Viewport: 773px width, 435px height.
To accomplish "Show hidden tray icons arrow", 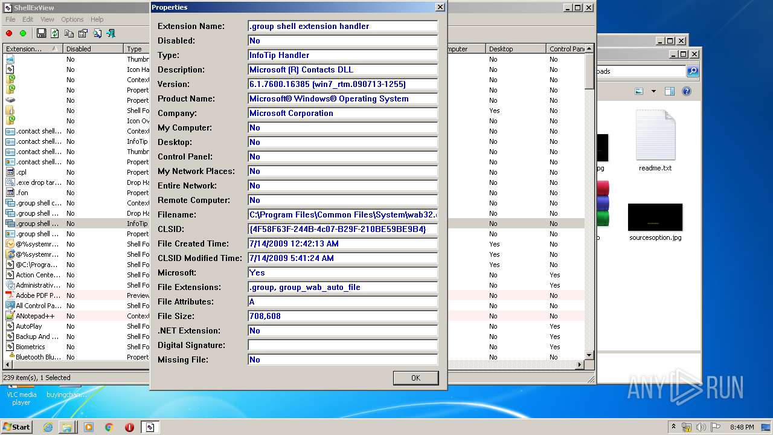I will [x=674, y=427].
